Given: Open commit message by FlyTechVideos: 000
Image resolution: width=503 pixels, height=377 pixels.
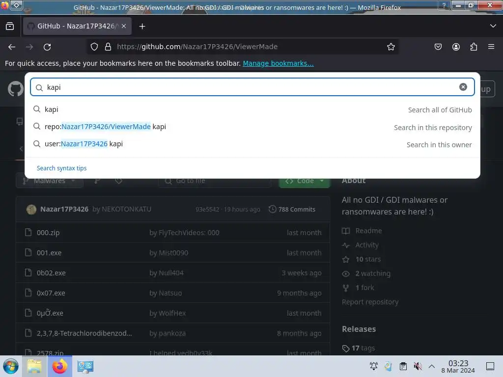Looking at the screenshot, I should pos(185,232).
